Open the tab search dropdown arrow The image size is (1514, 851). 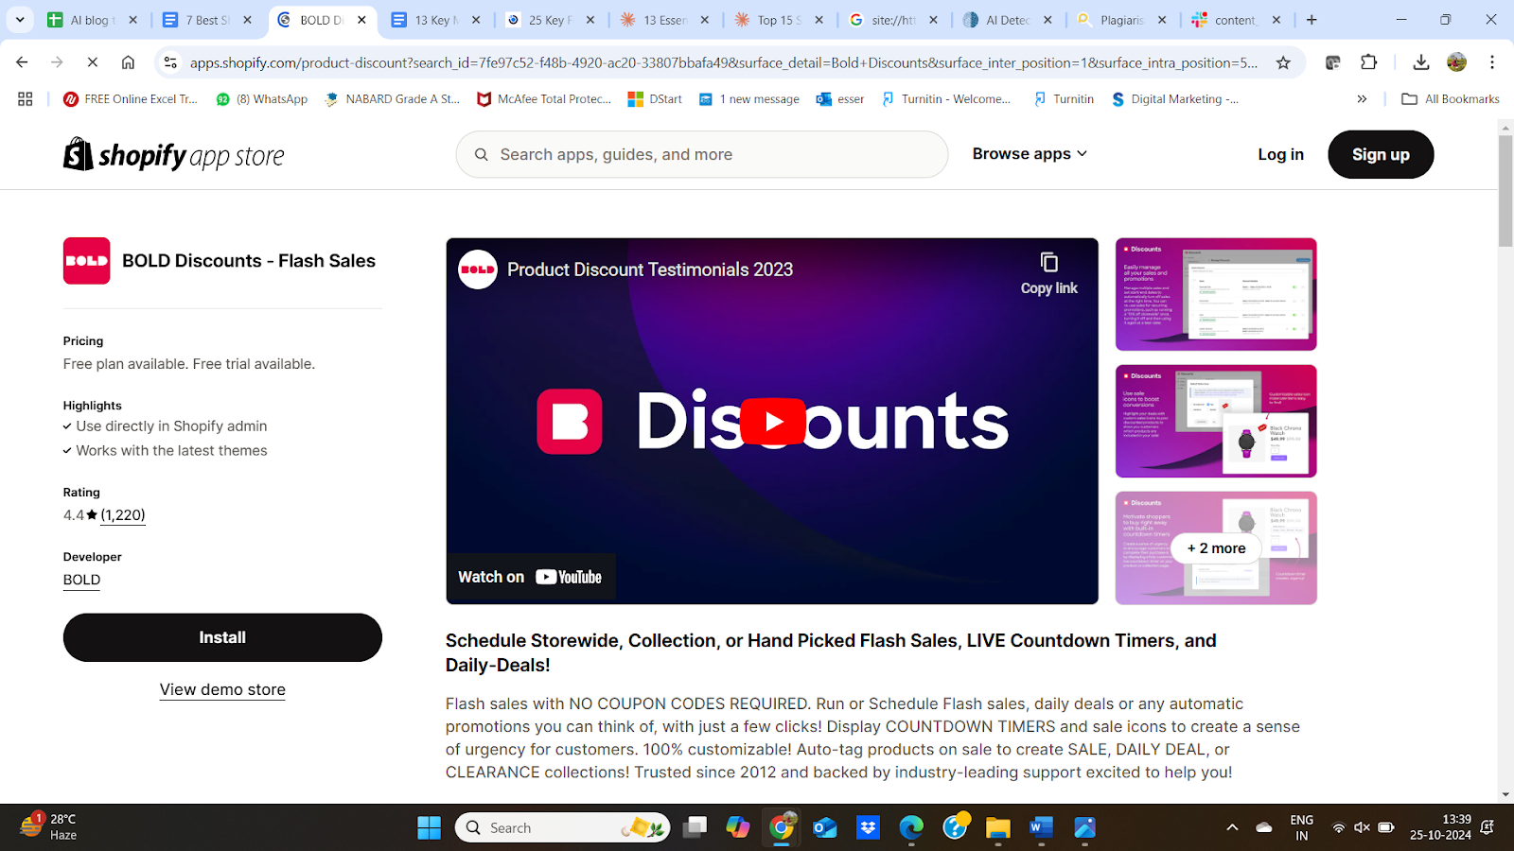click(19, 19)
